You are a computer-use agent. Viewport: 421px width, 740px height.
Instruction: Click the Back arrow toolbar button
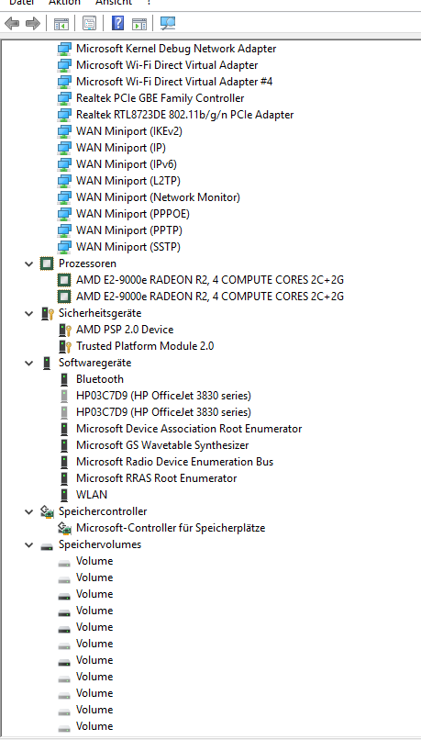coord(12,23)
